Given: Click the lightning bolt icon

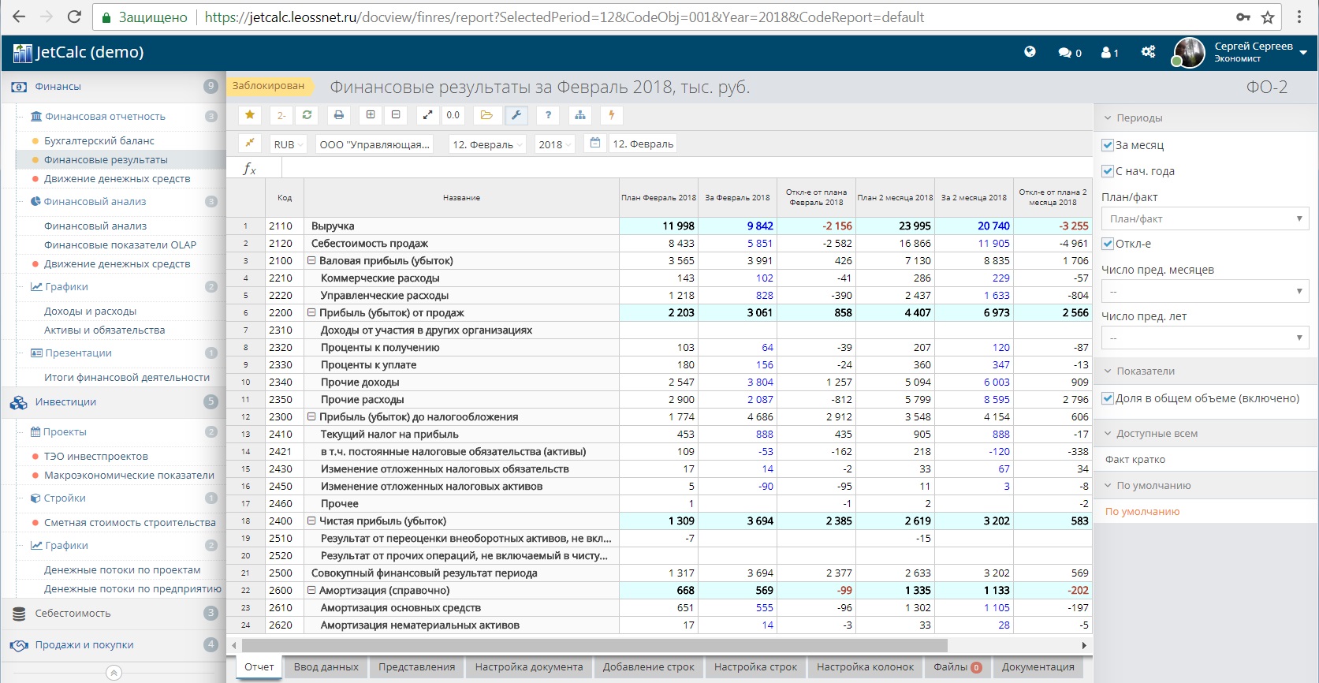Looking at the screenshot, I should (612, 115).
